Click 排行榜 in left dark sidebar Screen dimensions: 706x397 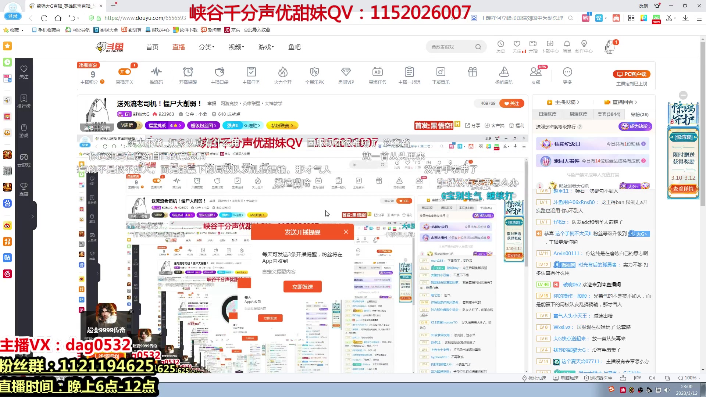point(24,101)
